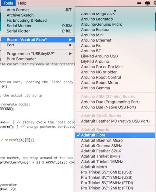Click the circular status icon in the menu bar

pos(147,3)
